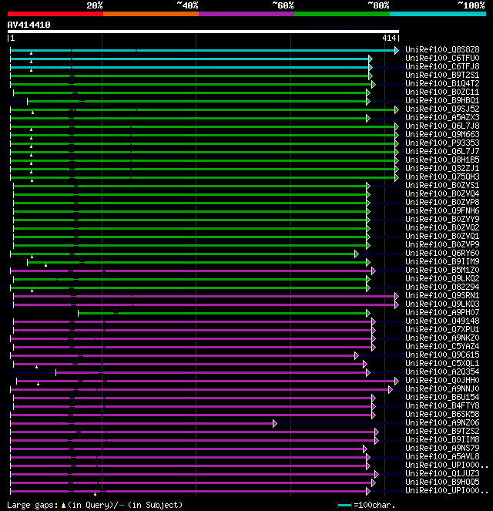Click the yellow gap marker under the B9IIM9 row
This screenshot has height=511, width=493.
[46, 265]
